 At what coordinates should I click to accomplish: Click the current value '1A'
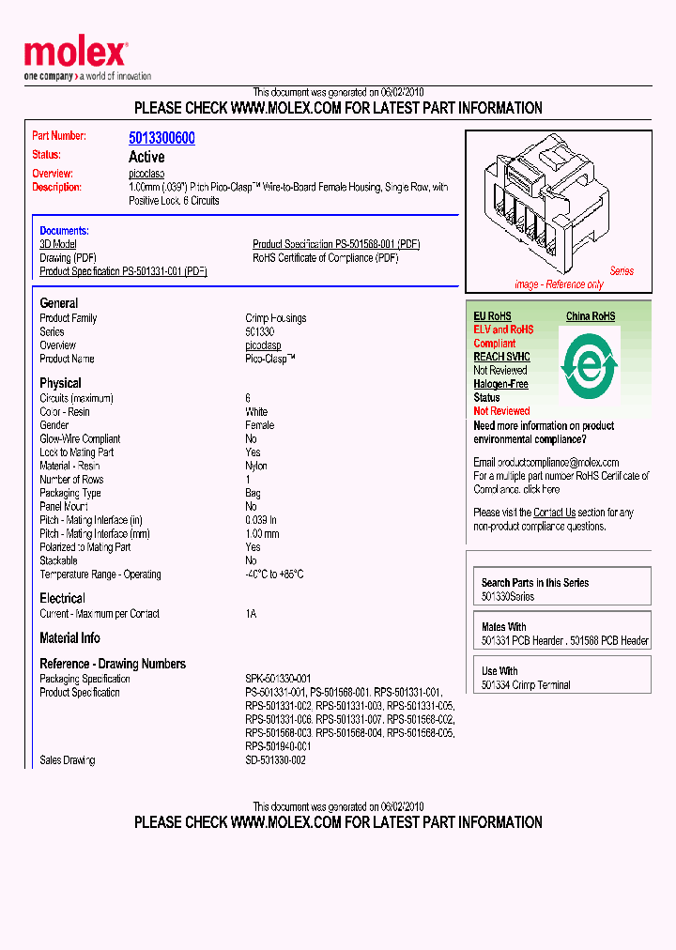point(251,614)
